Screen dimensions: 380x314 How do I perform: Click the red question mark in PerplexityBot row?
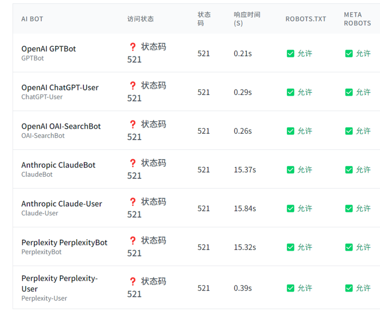[x=133, y=240]
